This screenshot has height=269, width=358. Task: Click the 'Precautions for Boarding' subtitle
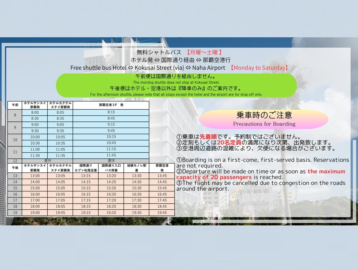[264, 124]
